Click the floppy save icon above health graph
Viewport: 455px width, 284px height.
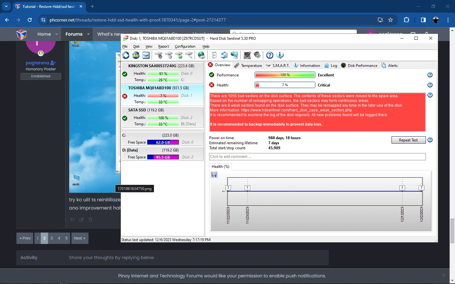pyautogui.click(x=214, y=175)
